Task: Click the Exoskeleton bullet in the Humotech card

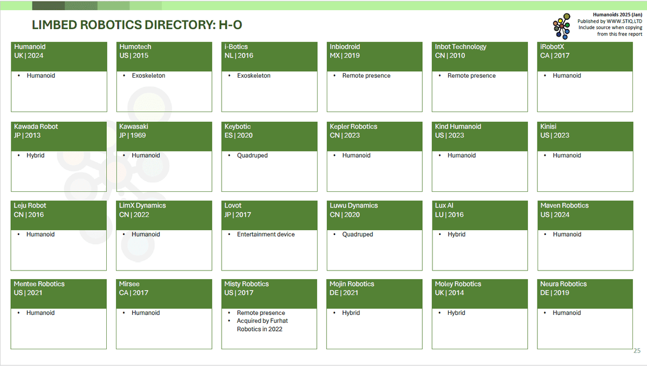Action: point(148,75)
